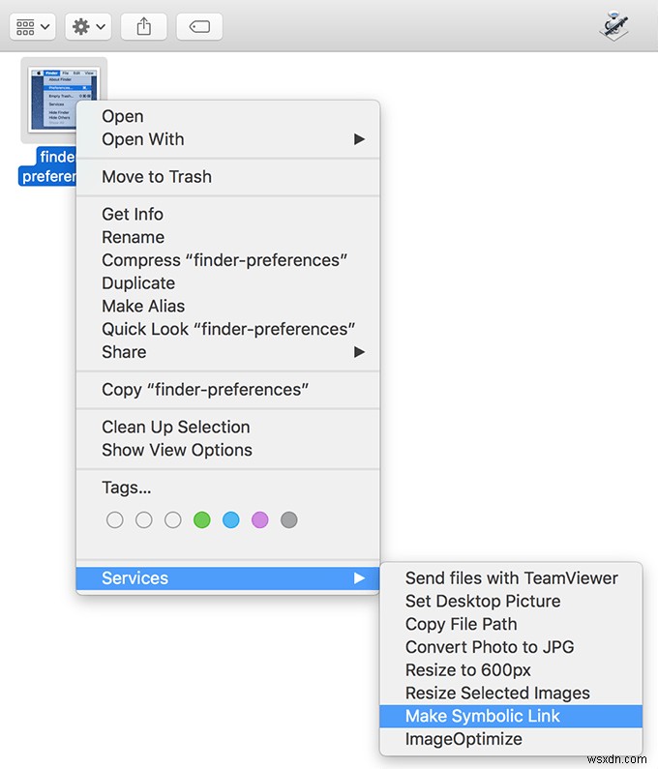The width and height of the screenshot is (658, 769).
Task: Apply the blue tag color
Action: [x=231, y=519]
